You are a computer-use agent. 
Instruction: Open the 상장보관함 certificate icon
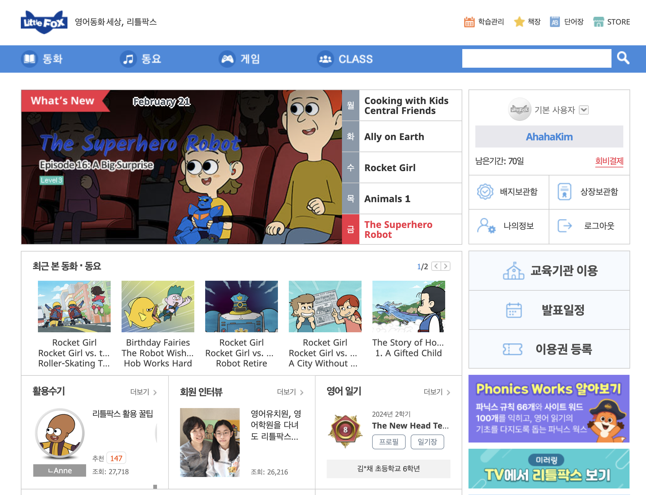(565, 192)
